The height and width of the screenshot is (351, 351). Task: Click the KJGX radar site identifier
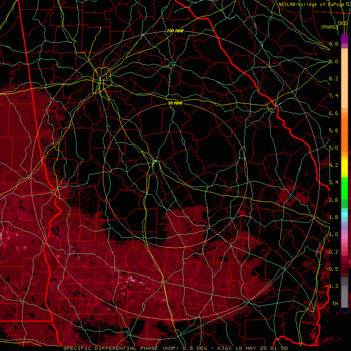point(225,348)
